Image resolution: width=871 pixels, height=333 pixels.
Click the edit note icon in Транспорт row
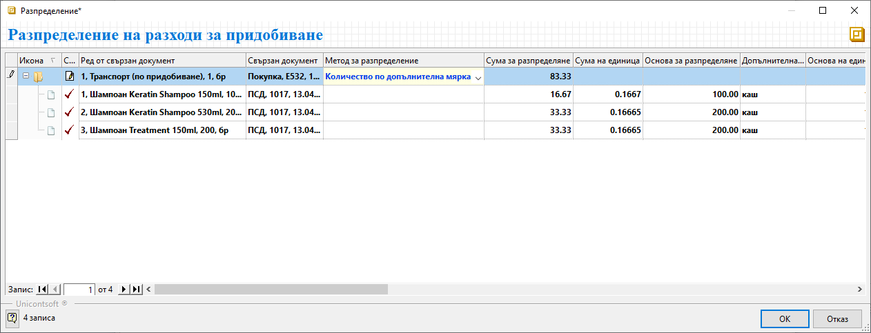[69, 77]
